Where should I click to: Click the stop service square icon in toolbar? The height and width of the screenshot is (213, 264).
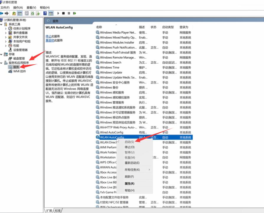pos(63,13)
